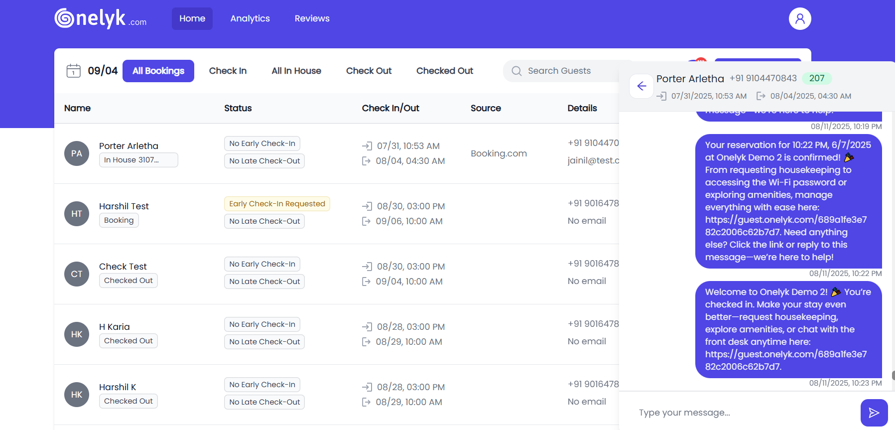This screenshot has height=430, width=895.
Task: Click the CT avatar for Check Test
Action: [x=77, y=274]
